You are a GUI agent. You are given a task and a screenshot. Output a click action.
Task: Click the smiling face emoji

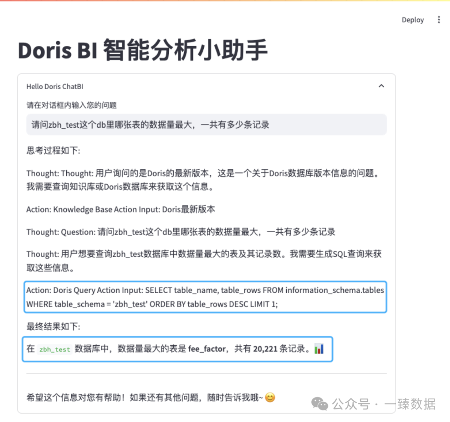270,397
